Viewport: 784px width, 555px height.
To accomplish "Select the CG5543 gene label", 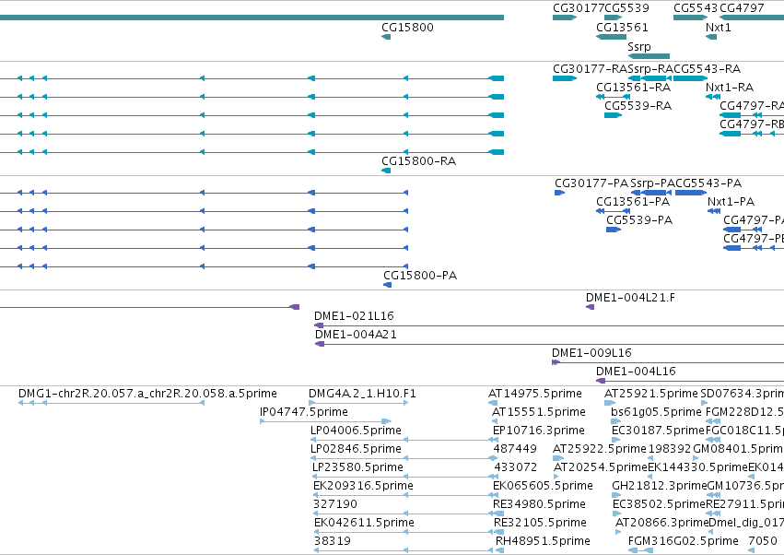I will click(x=696, y=8).
